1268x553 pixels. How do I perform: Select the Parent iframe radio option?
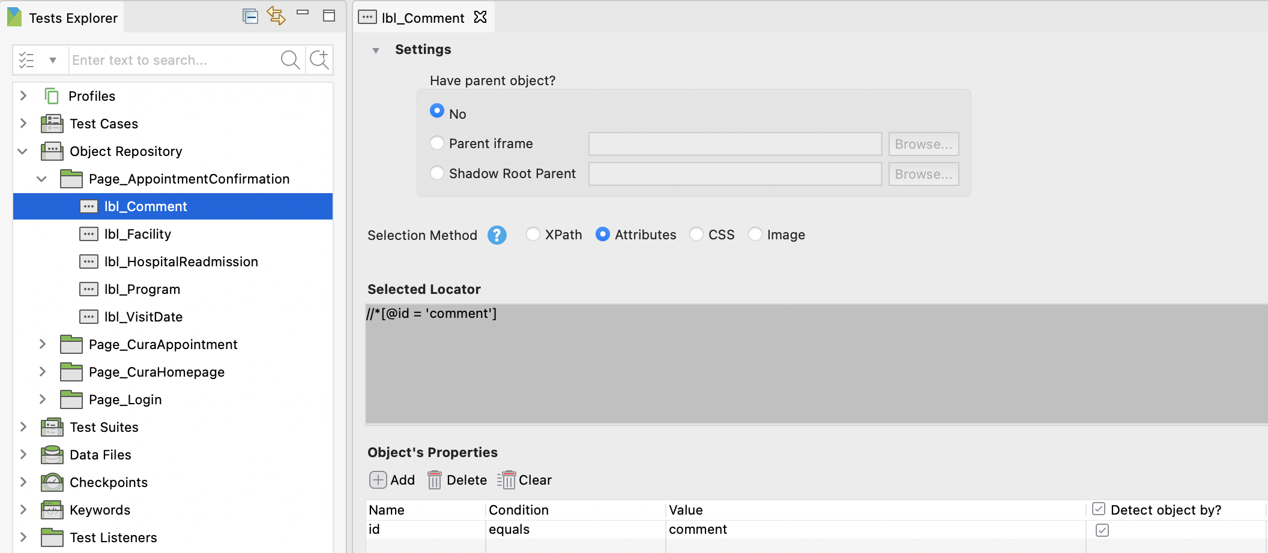tap(437, 143)
